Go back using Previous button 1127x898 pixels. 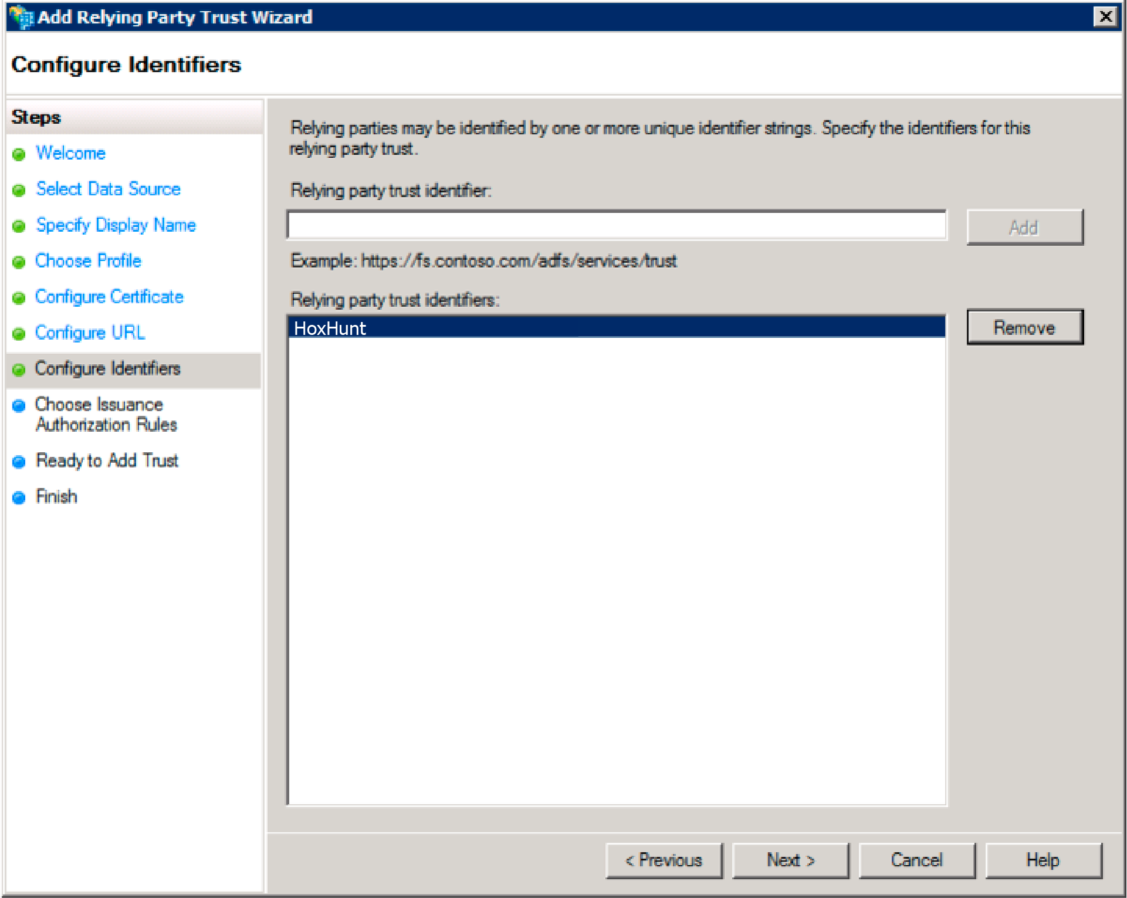coord(664,860)
